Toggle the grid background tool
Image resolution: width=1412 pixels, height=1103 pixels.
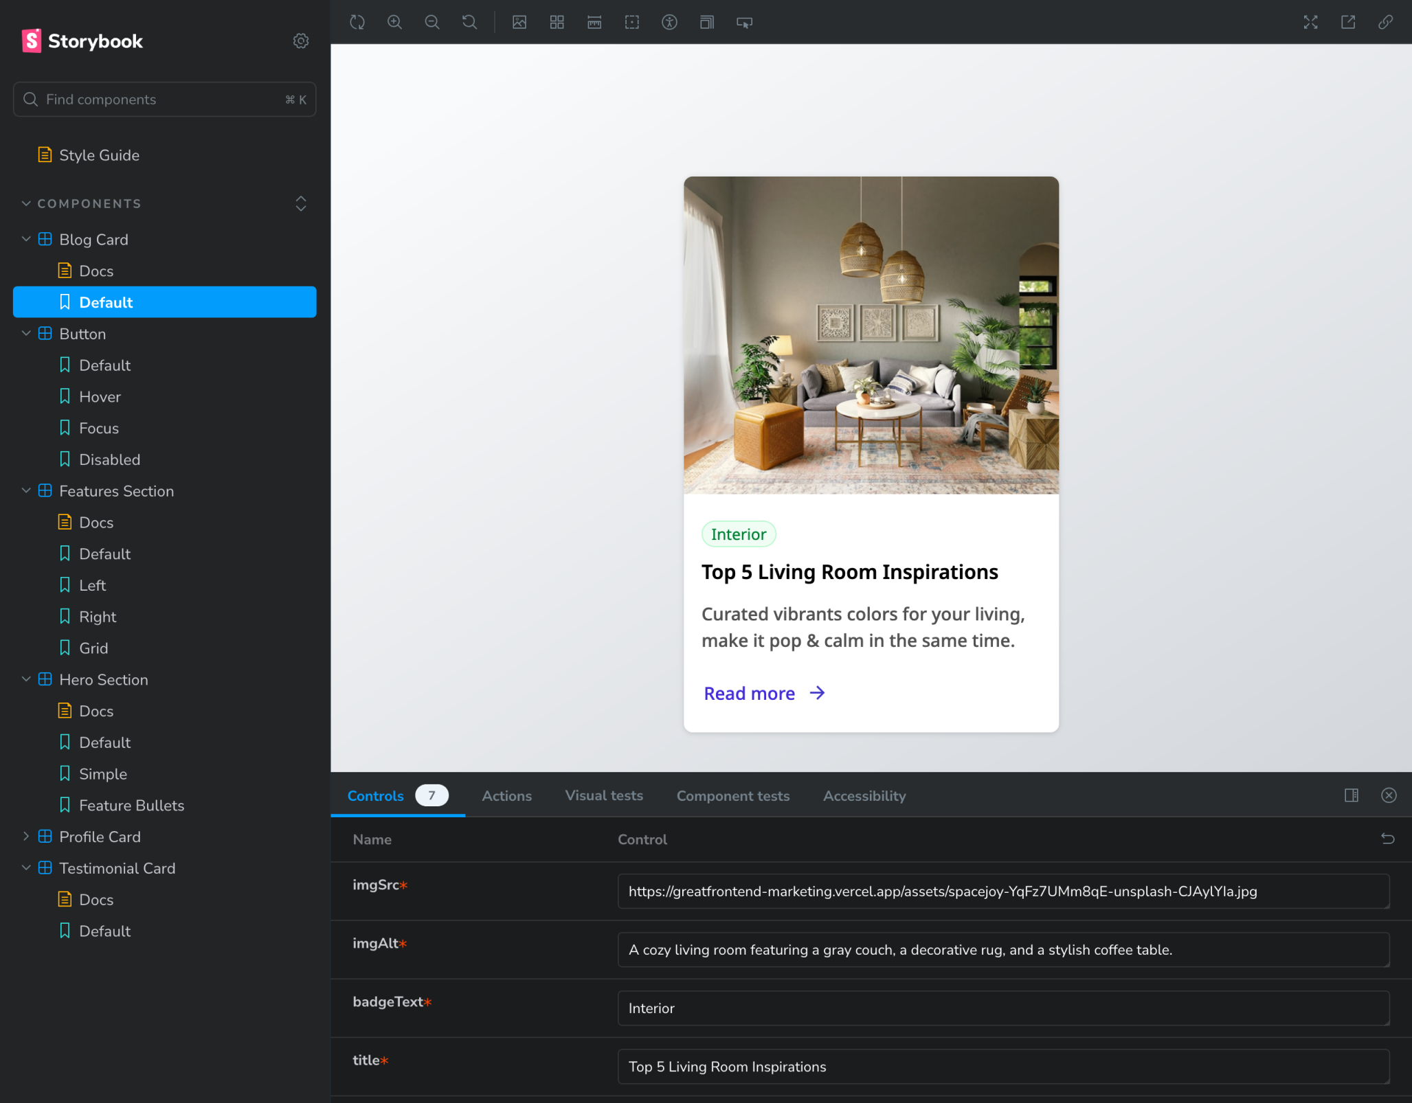coord(557,22)
